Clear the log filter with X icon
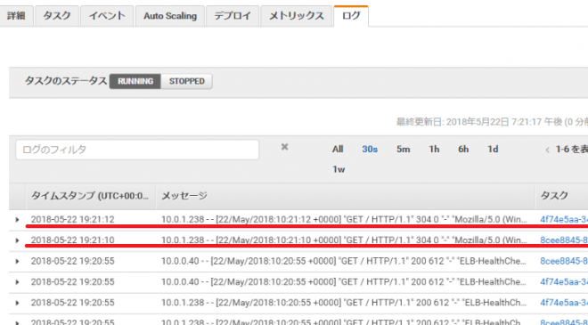This screenshot has height=325, width=588. (x=284, y=147)
